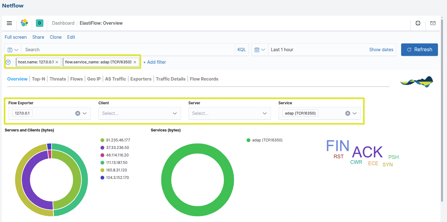
Task: Clear the Service adap selection
Action: pos(348,113)
